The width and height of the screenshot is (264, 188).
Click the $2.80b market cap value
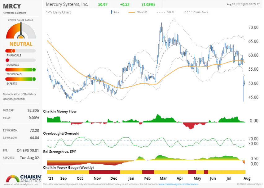pyautogui.click(x=33, y=110)
